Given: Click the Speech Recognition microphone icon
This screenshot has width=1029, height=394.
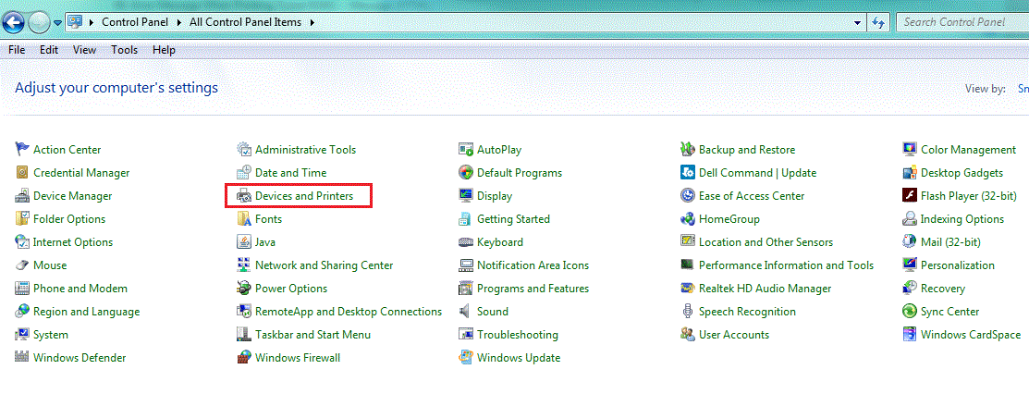Looking at the screenshot, I should click(x=688, y=312).
